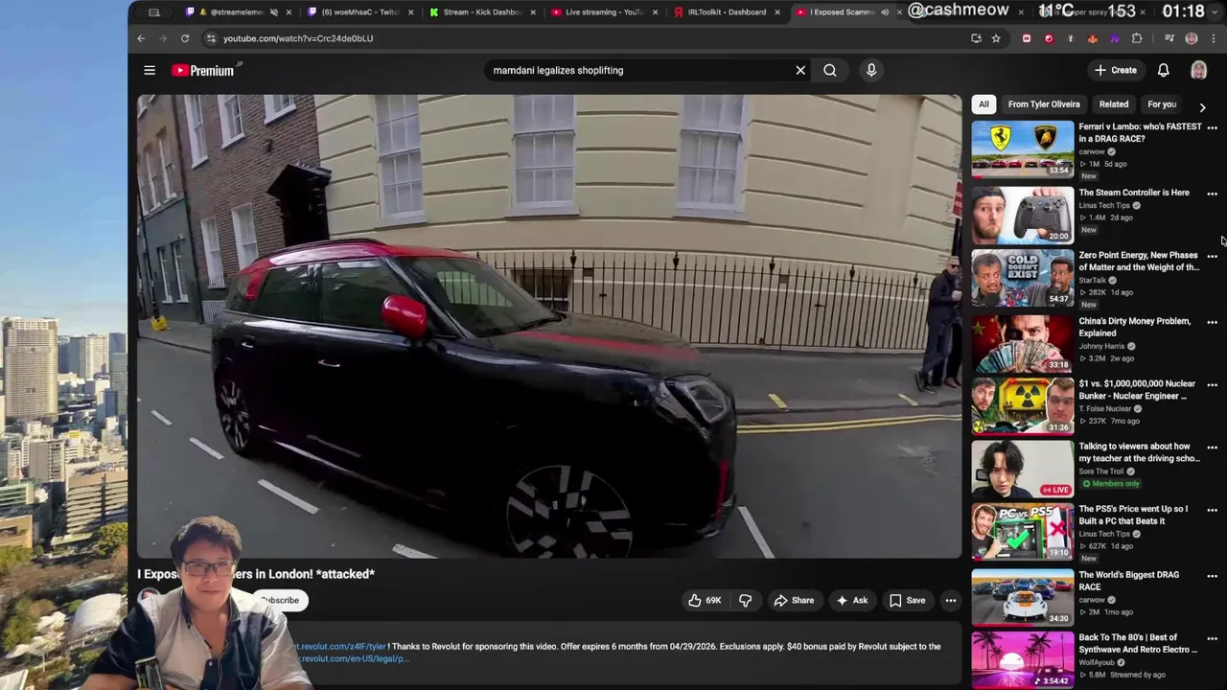Open Chrome three-dot menu
The height and width of the screenshot is (690, 1227).
point(1213,38)
